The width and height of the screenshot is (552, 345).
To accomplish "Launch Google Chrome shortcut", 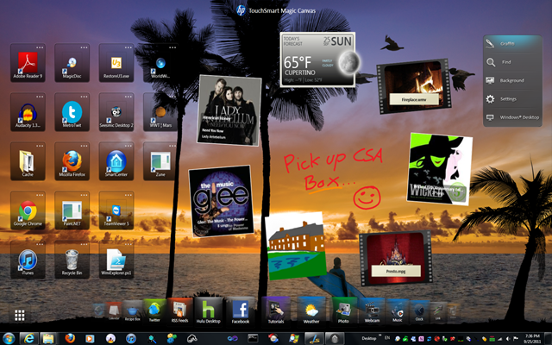I will pos(28,210).
